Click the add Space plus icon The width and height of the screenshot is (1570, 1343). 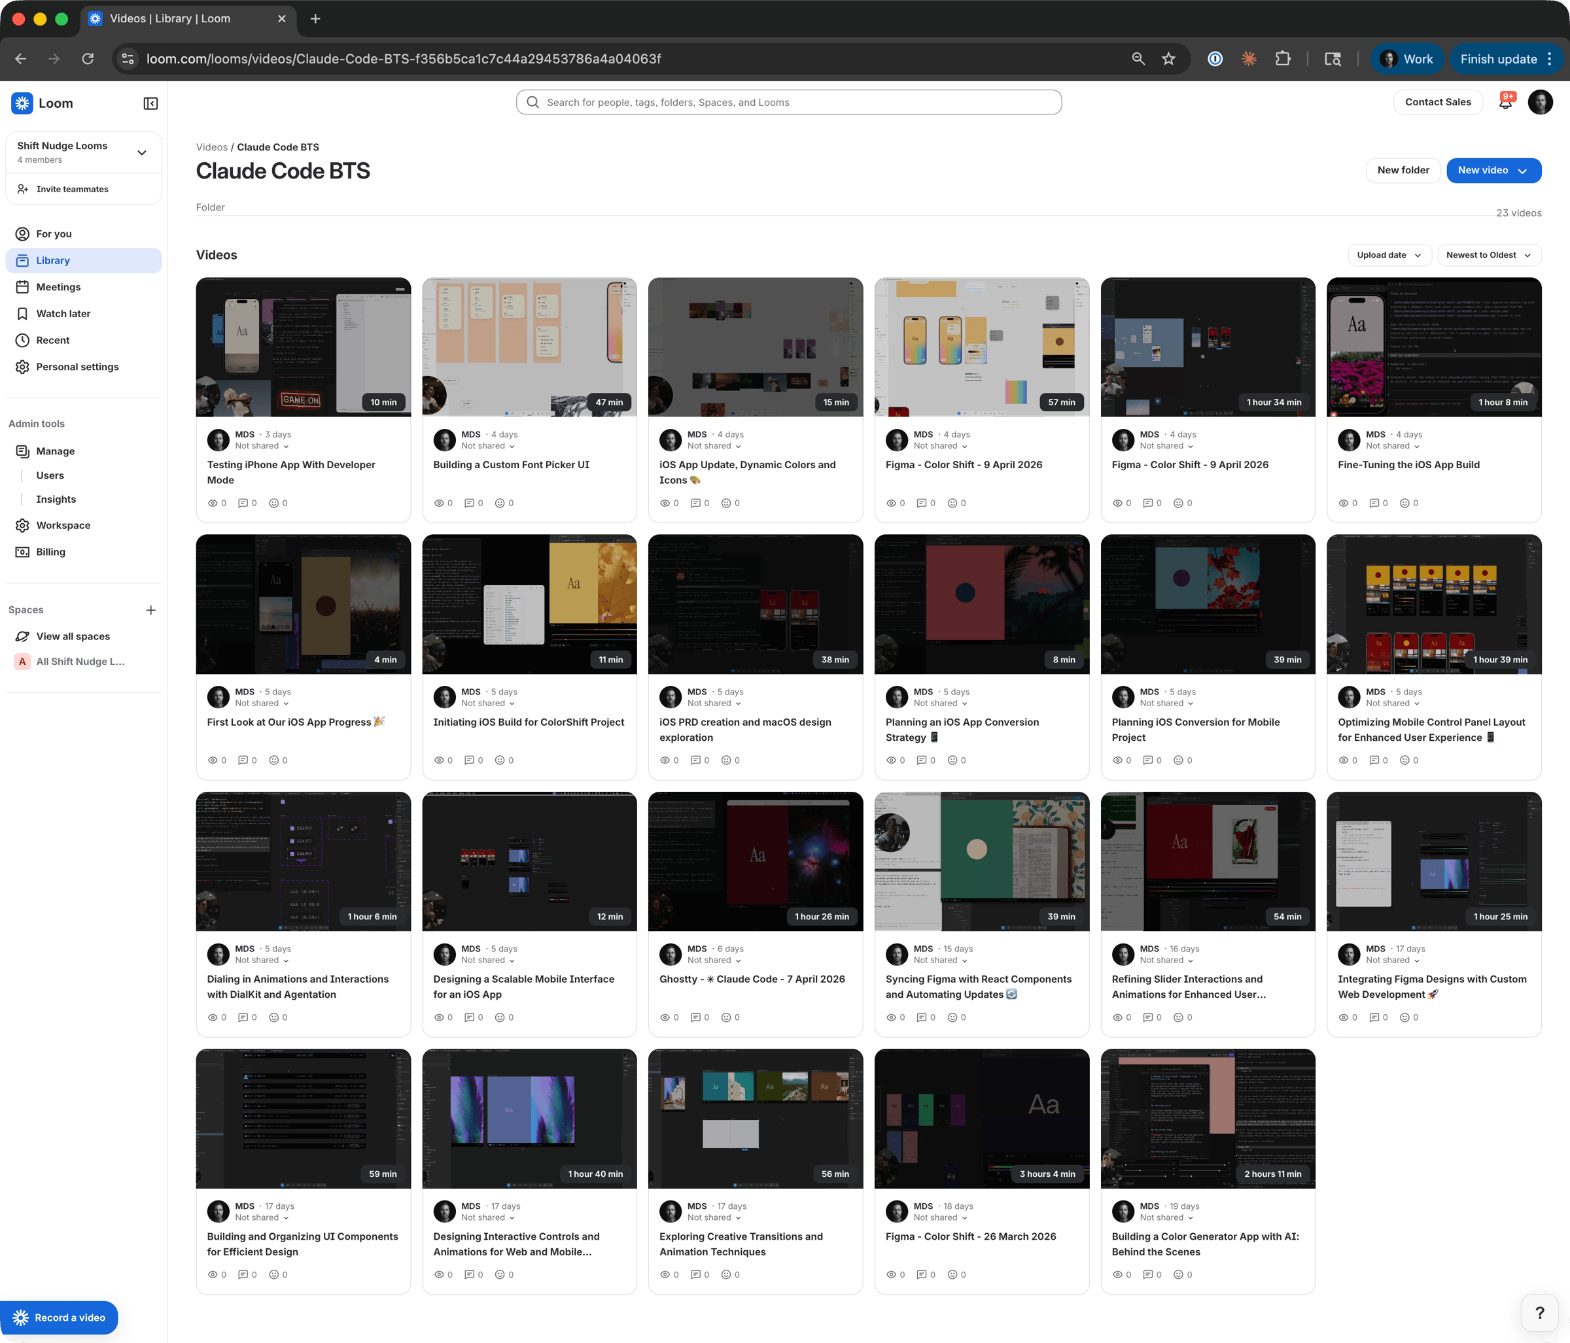151,610
